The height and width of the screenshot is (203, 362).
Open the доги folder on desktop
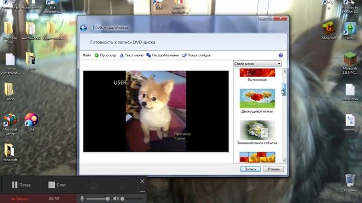click(x=10, y=91)
